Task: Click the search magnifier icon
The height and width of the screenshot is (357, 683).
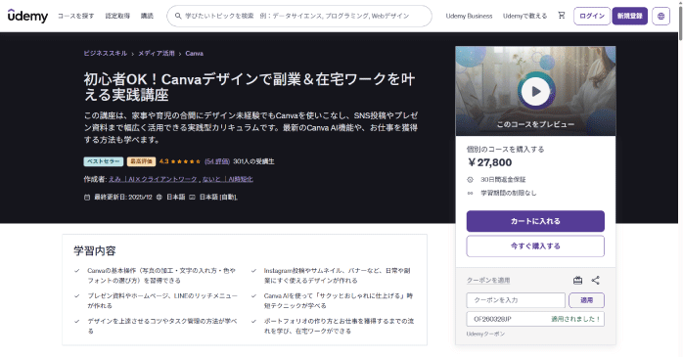Action: click(178, 16)
